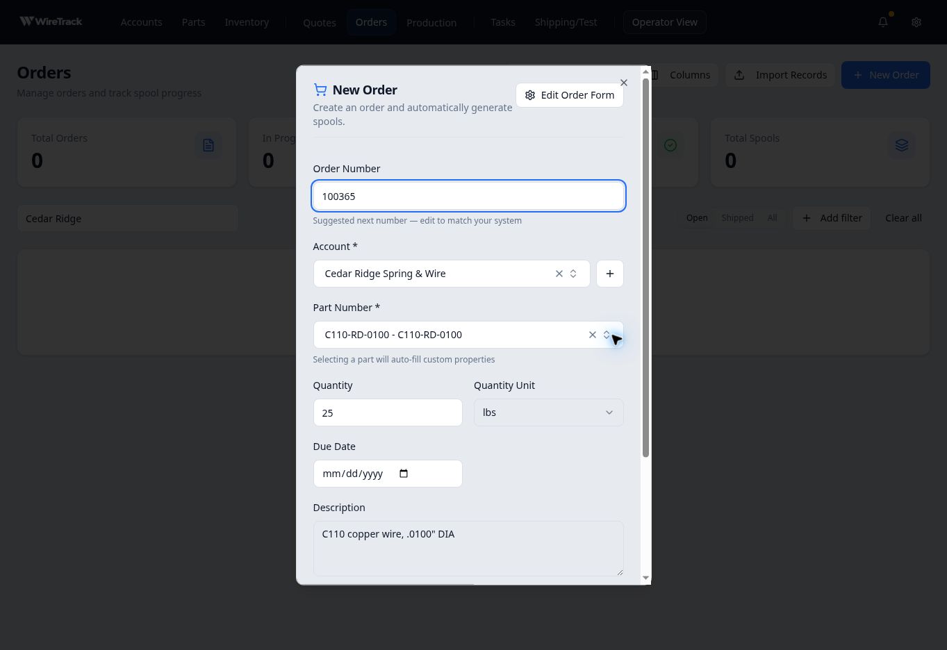
Task: Click Clear all filters
Action: 903,218
